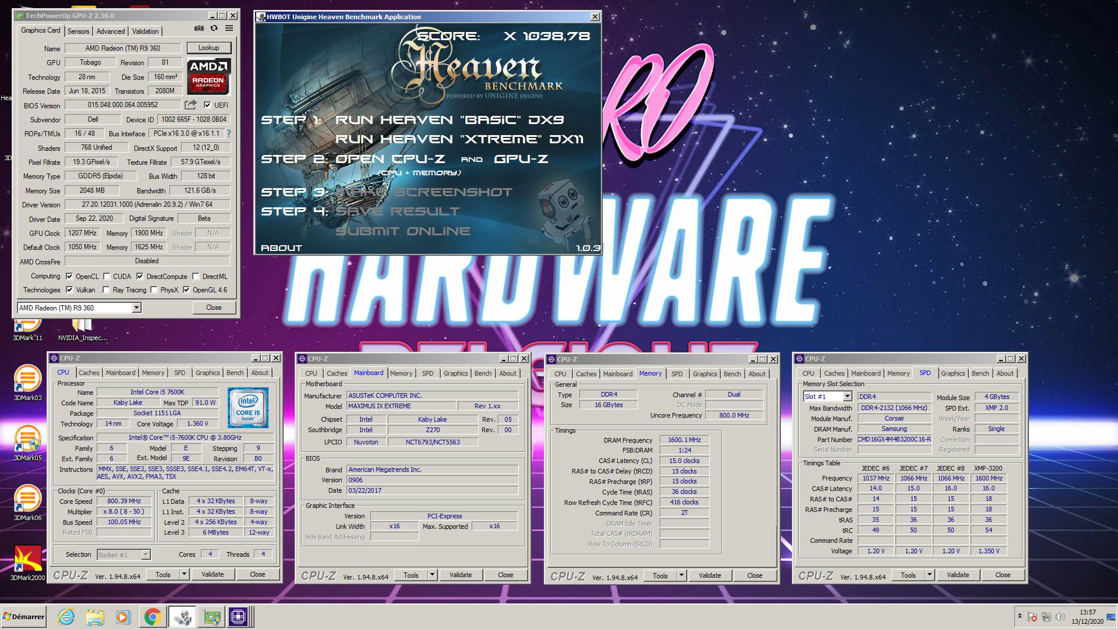Click the Action Center flag tray icon
This screenshot has height=629, width=1118.
1032,617
